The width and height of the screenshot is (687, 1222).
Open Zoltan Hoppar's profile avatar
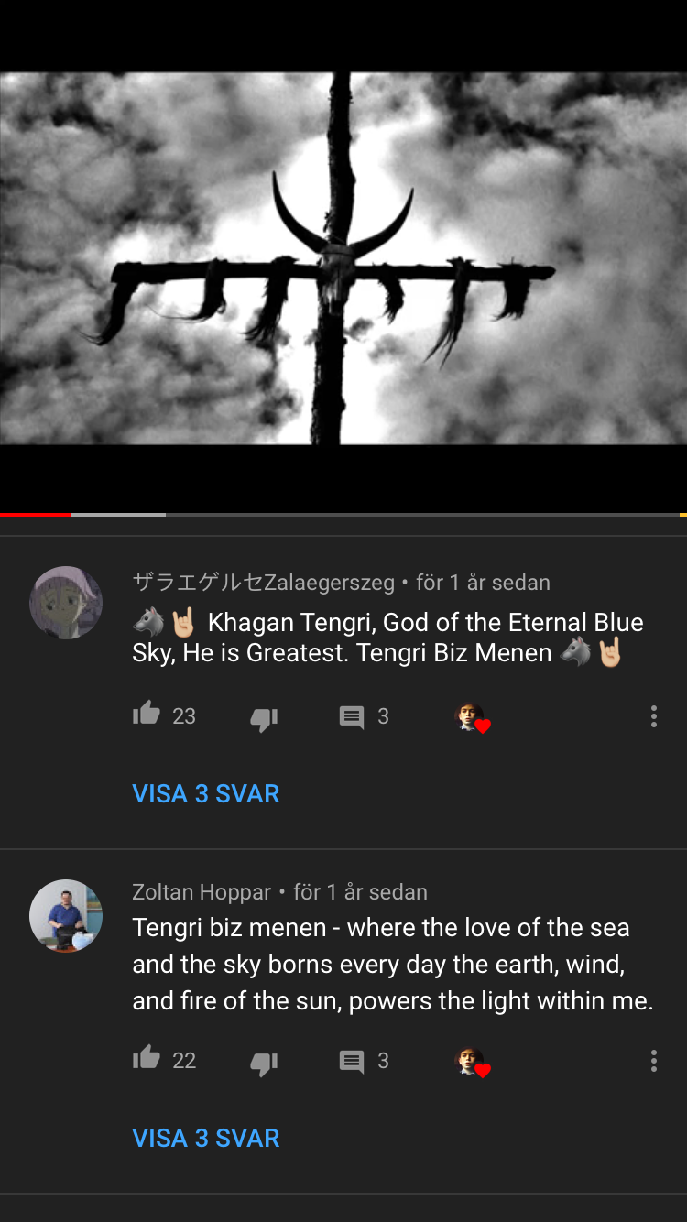click(66, 915)
